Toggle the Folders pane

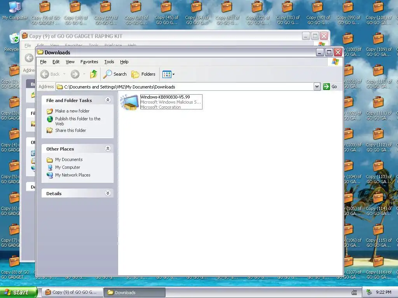[x=143, y=74]
